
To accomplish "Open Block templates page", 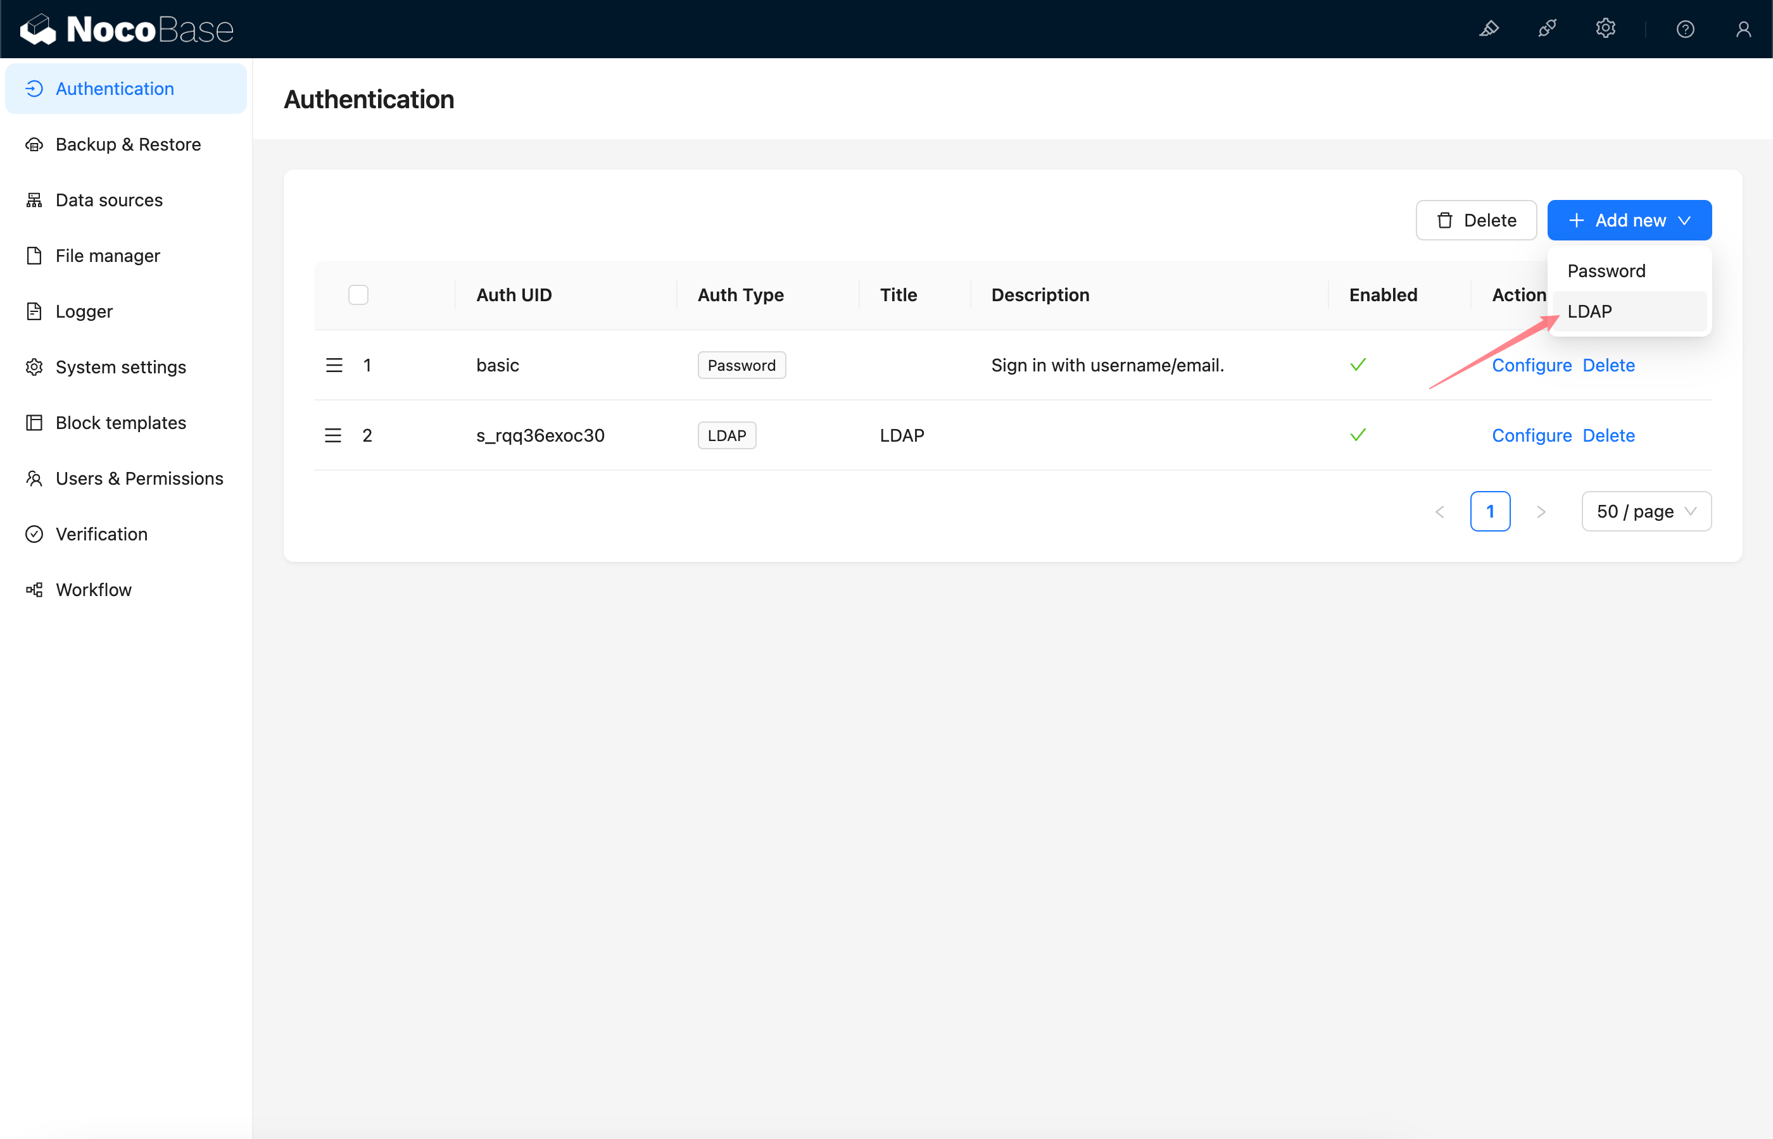I will tap(126, 422).
